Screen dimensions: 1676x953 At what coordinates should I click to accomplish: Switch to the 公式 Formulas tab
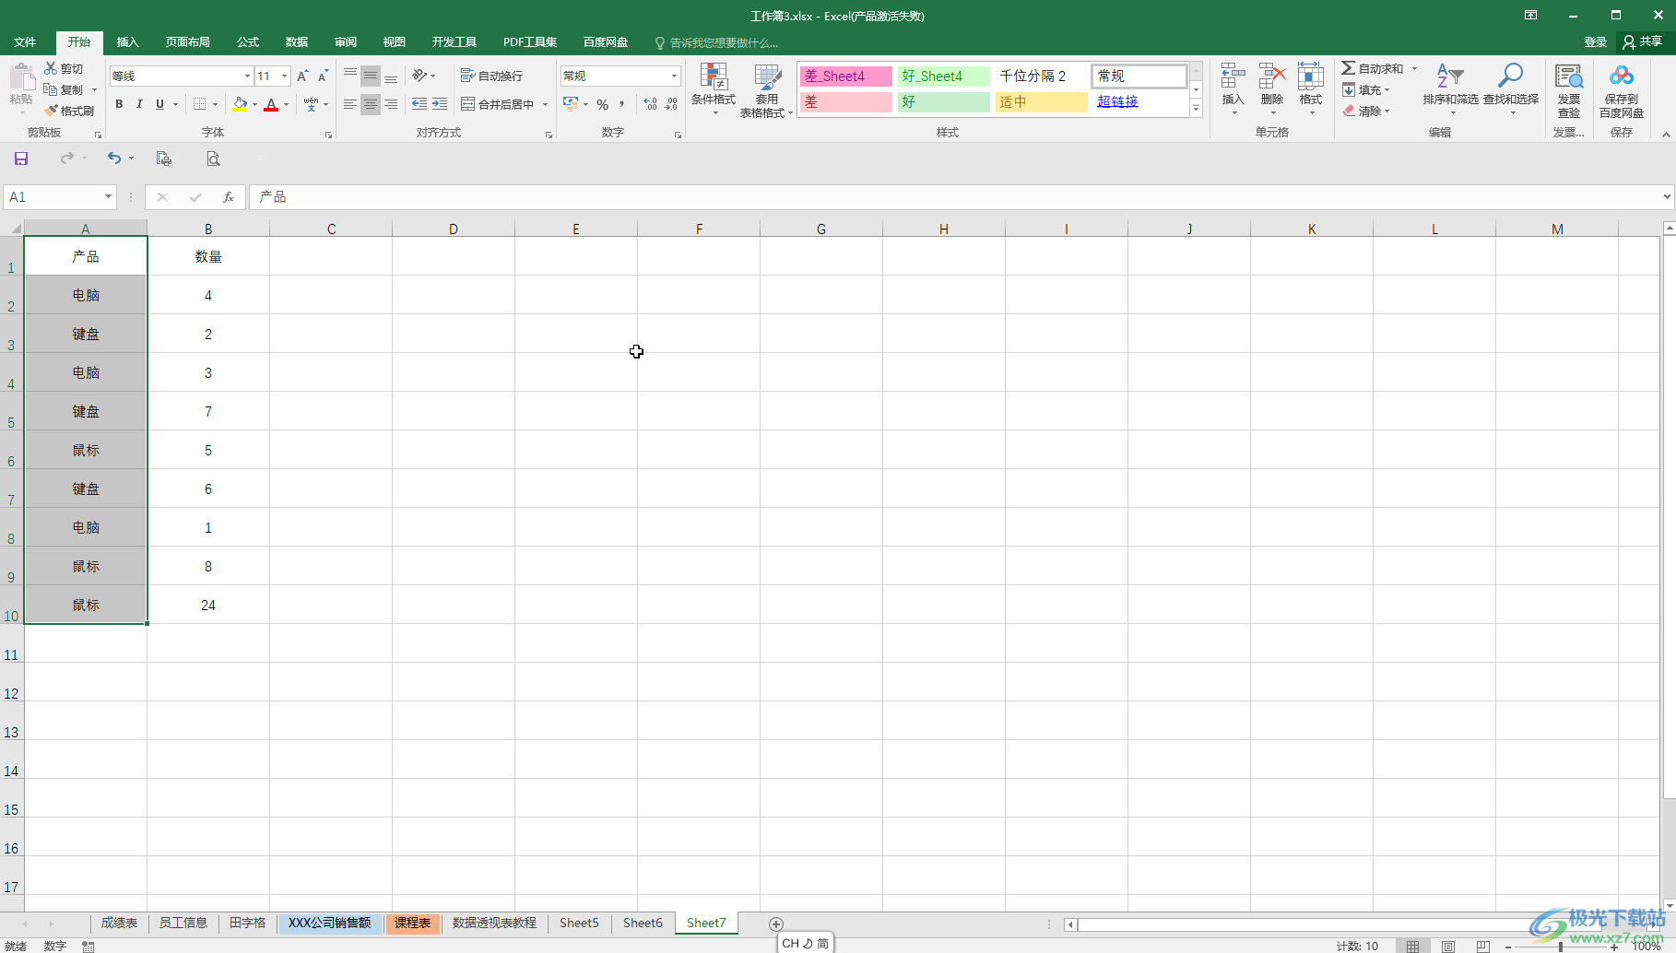pos(248,41)
